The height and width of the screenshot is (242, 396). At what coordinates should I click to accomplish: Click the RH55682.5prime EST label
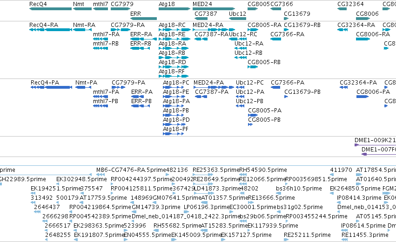[x=178, y=226]
